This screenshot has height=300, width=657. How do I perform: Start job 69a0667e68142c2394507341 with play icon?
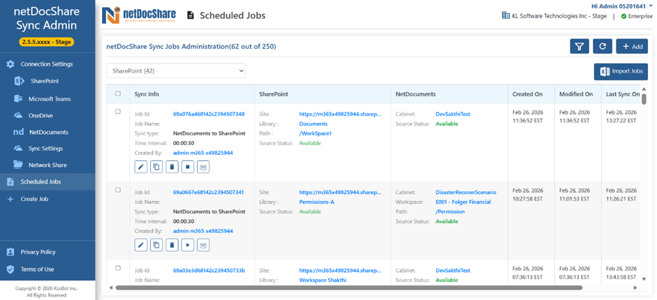188,245
